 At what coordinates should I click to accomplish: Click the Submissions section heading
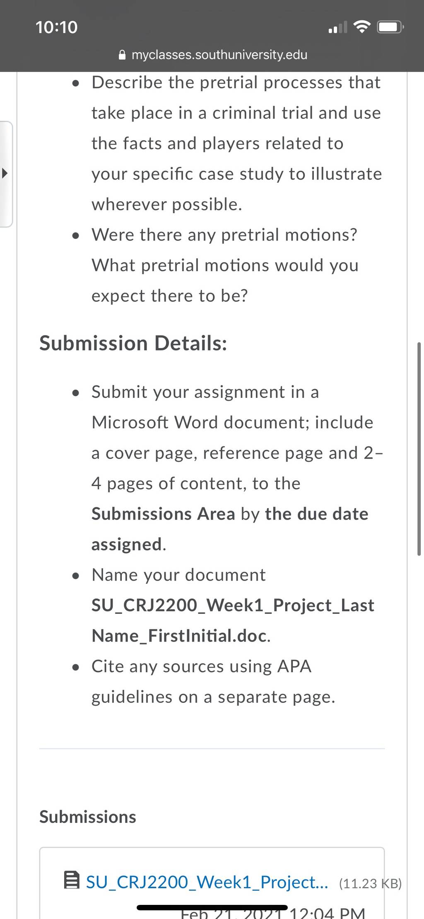(88, 817)
